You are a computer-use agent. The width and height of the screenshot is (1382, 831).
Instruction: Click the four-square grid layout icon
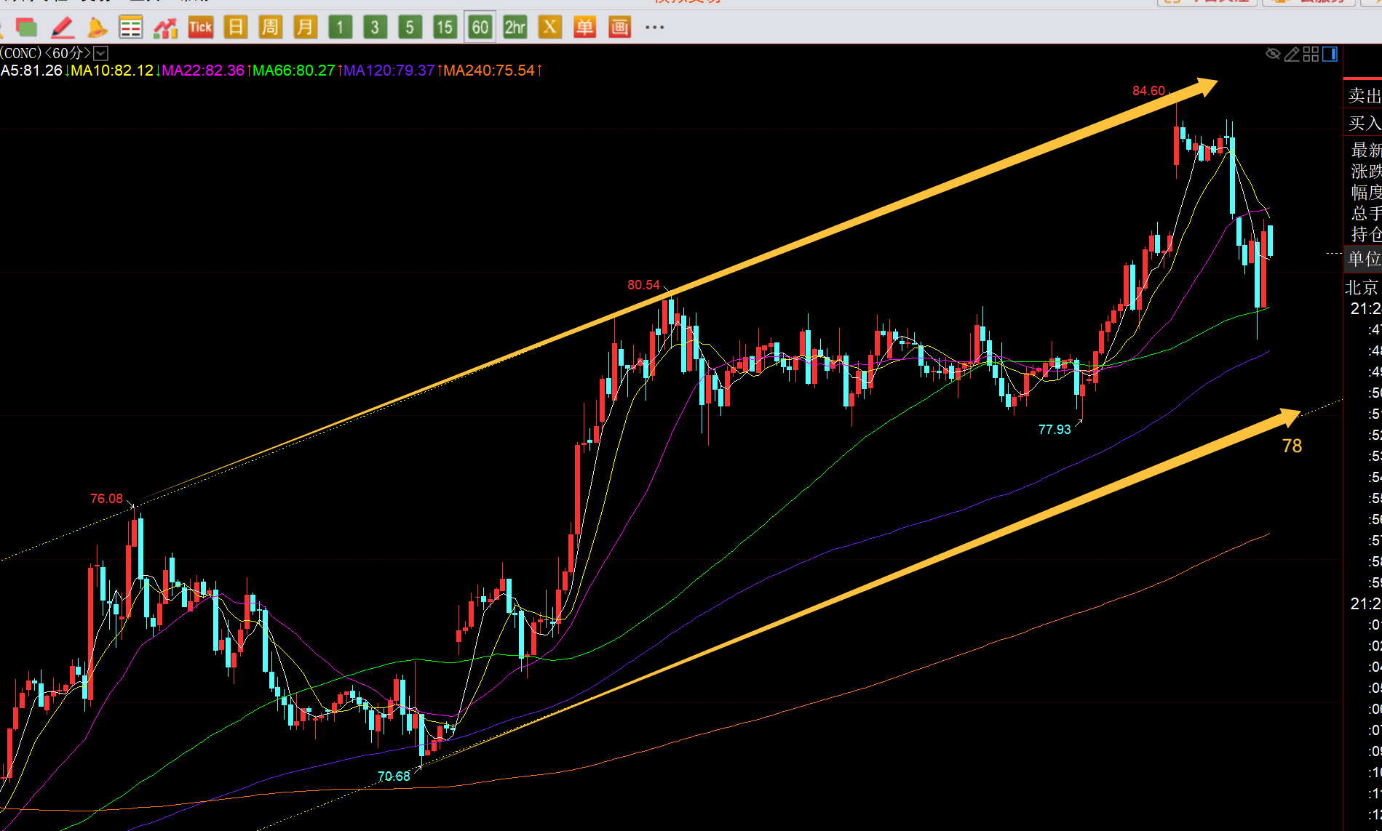(1311, 54)
